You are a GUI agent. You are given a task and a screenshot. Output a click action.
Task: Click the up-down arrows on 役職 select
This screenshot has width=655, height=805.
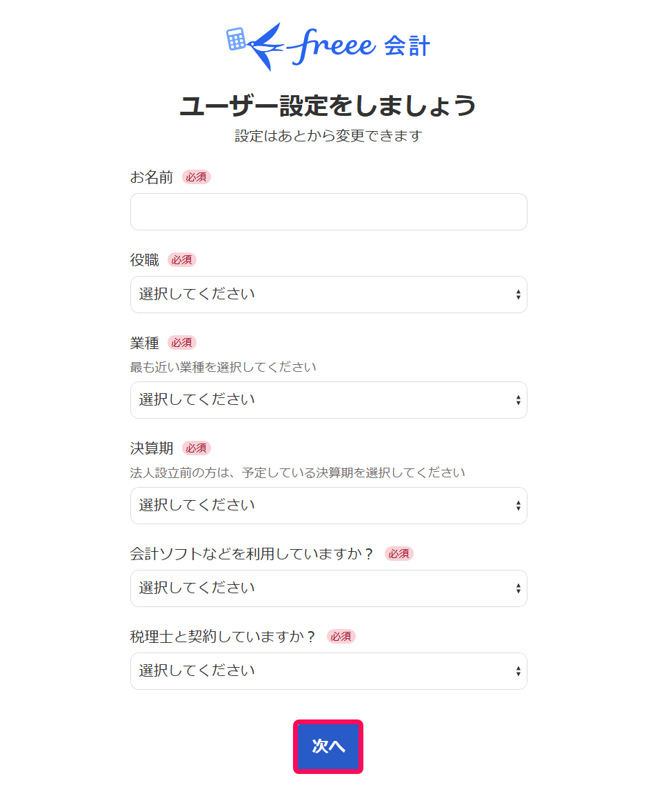pyautogui.click(x=518, y=295)
